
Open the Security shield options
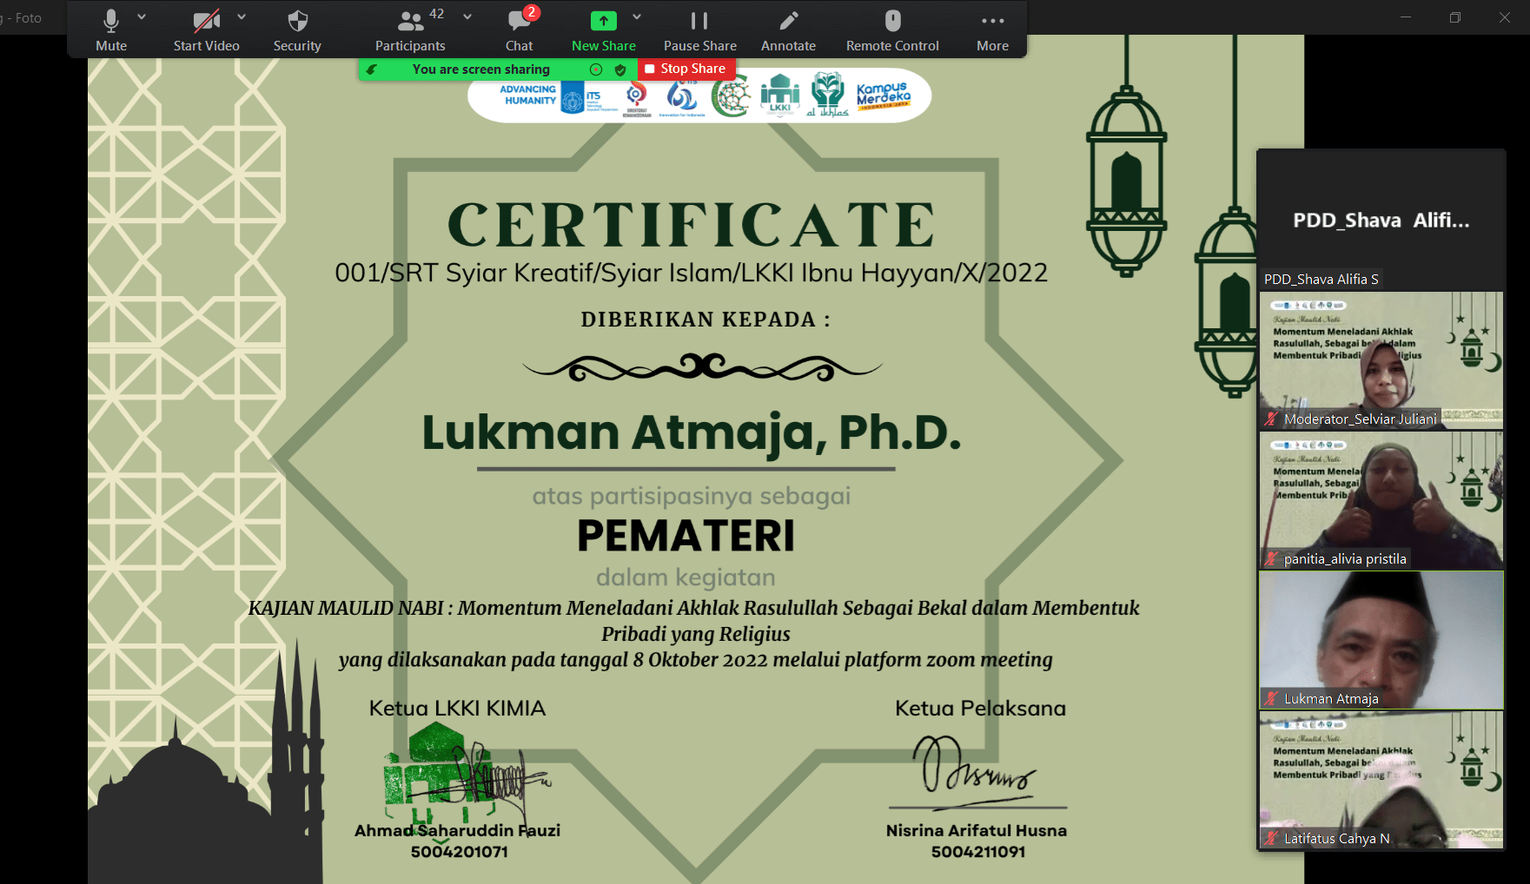pos(297,30)
